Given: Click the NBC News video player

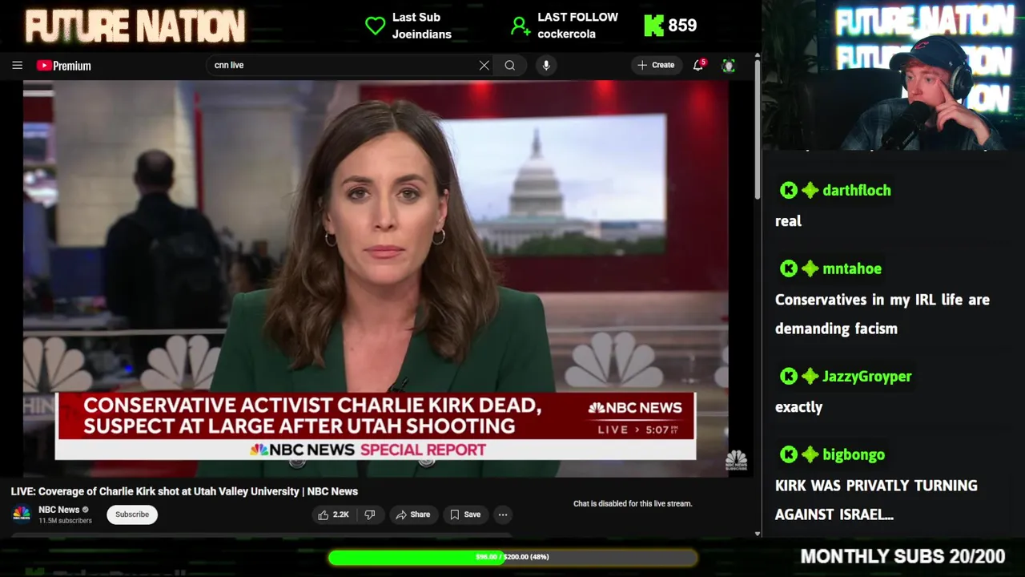Looking at the screenshot, I should click(376, 278).
